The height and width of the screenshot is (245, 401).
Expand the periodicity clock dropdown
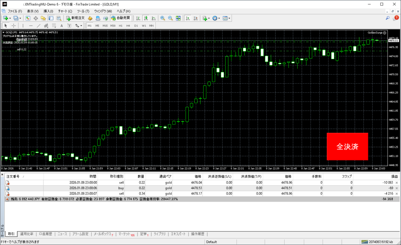click(x=219, y=18)
